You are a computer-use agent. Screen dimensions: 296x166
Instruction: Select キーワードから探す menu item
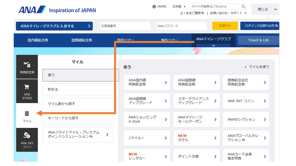tap(78, 118)
